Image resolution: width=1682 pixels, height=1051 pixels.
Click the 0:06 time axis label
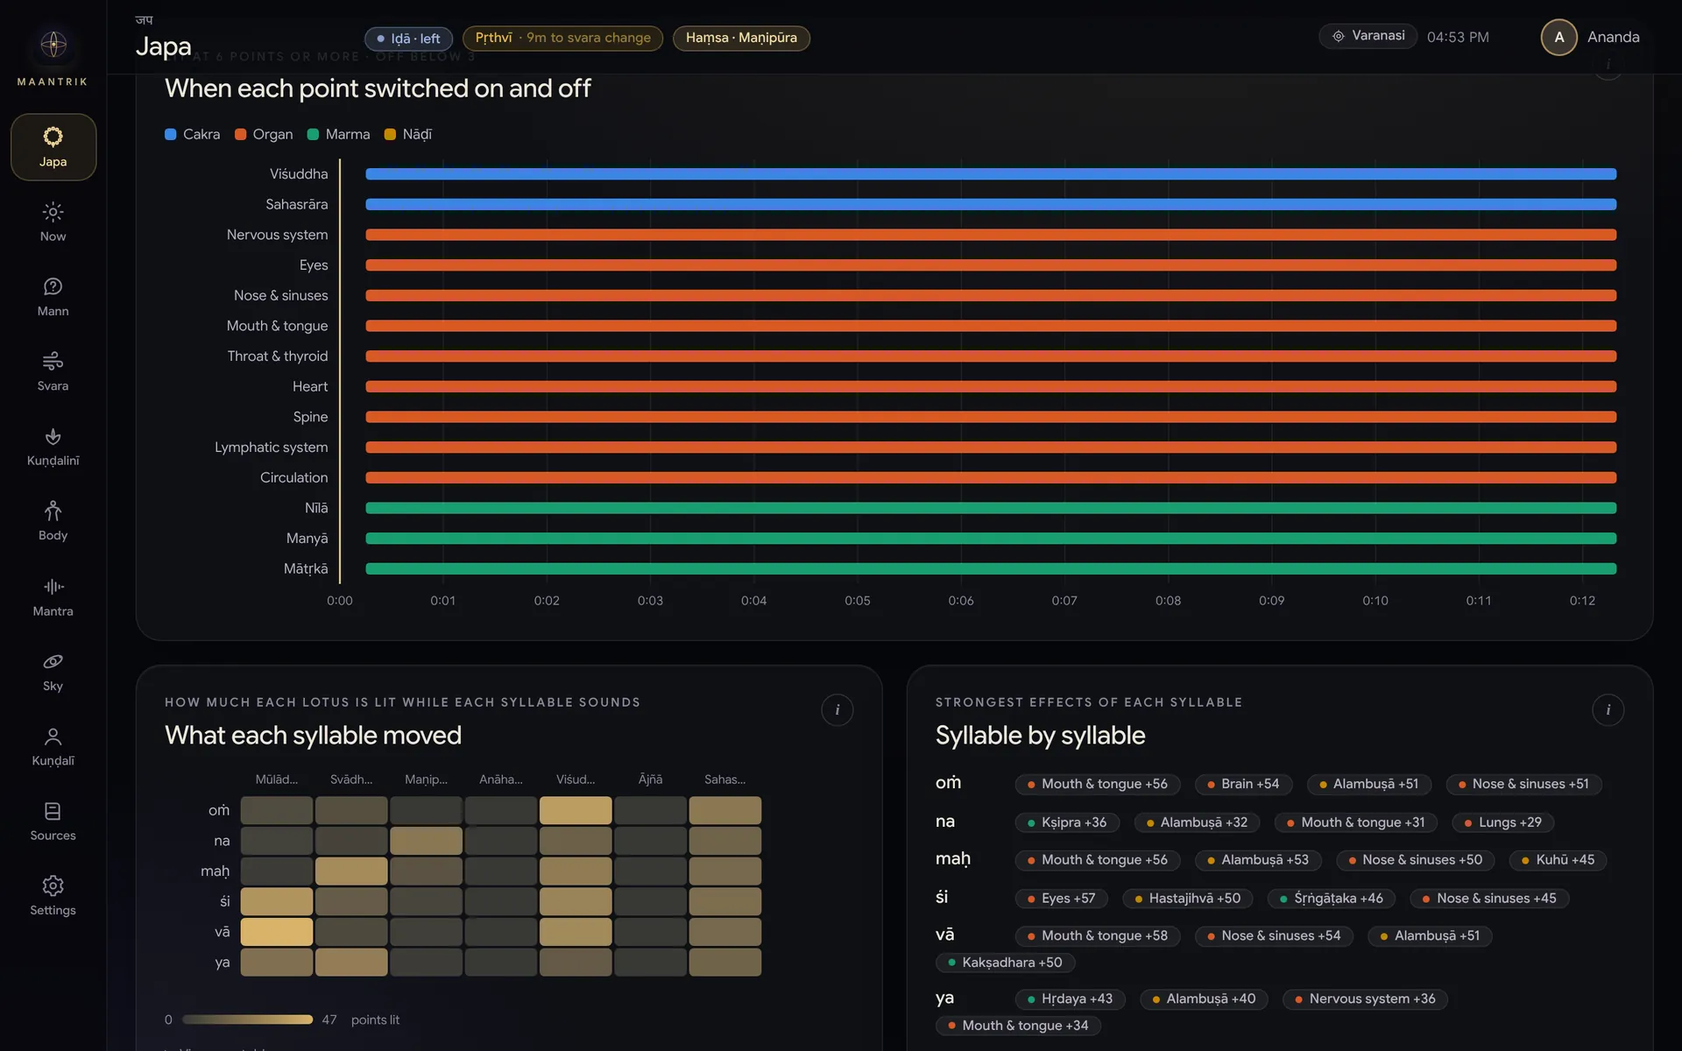click(x=961, y=601)
